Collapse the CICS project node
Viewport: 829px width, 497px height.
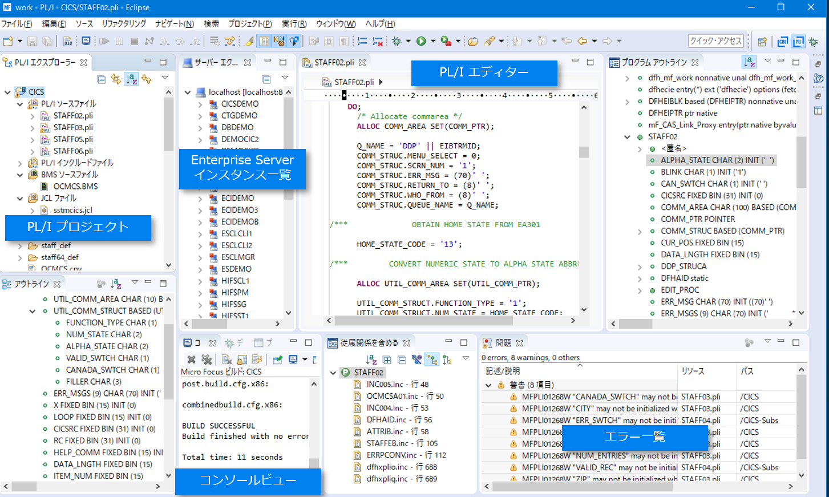[7, 92]
